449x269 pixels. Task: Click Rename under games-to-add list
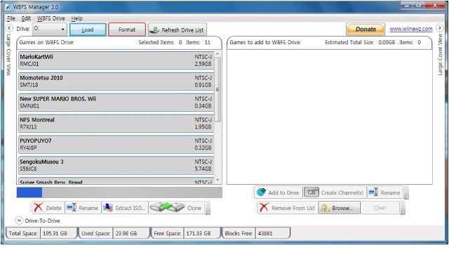pos(385,192)
